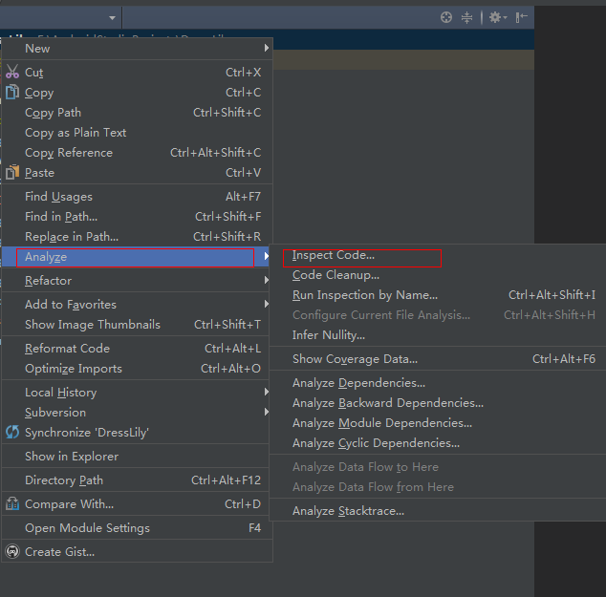Viewport: 606px width, 597px height.
Task: Select the highlighted Analyze menu item
Action: point(138,257)
